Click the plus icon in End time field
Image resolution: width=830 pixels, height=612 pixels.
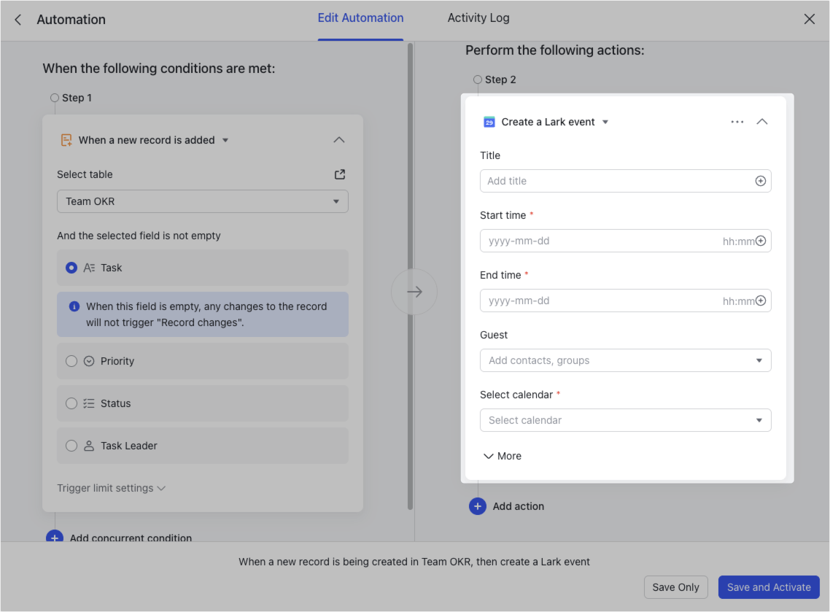(761, 301)
